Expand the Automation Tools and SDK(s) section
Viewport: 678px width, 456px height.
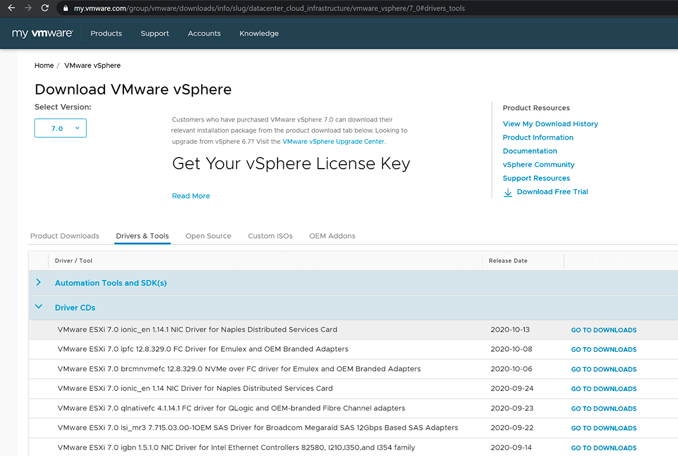[38, 283]
